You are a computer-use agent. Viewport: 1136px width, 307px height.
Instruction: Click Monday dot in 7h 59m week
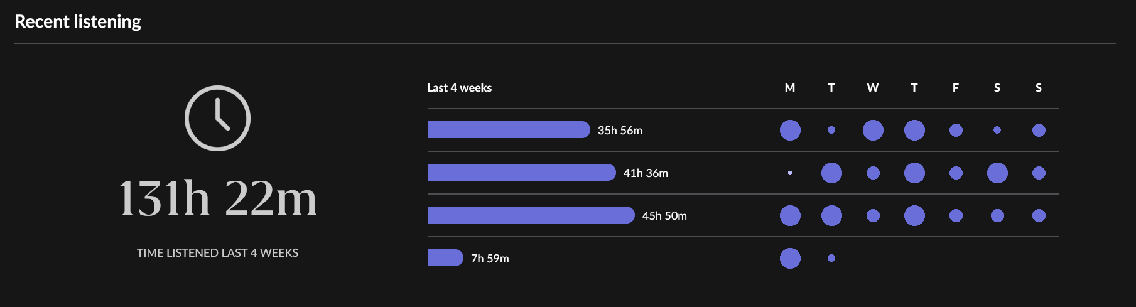coord(790,258)
